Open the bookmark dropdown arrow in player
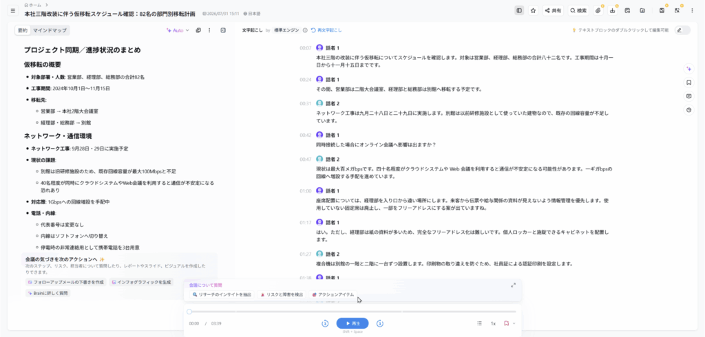 514,323
